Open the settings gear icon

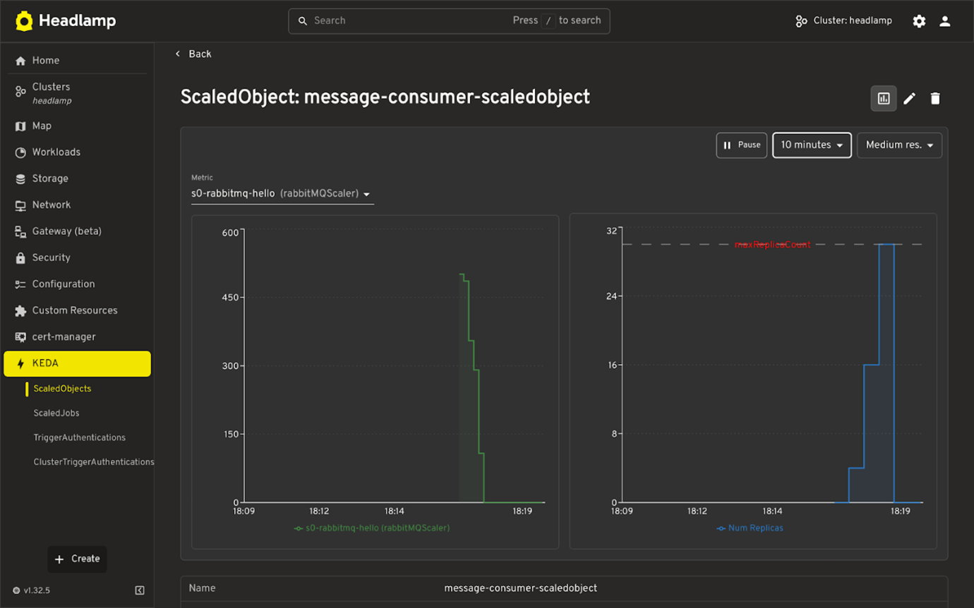(x=919, y=21)
